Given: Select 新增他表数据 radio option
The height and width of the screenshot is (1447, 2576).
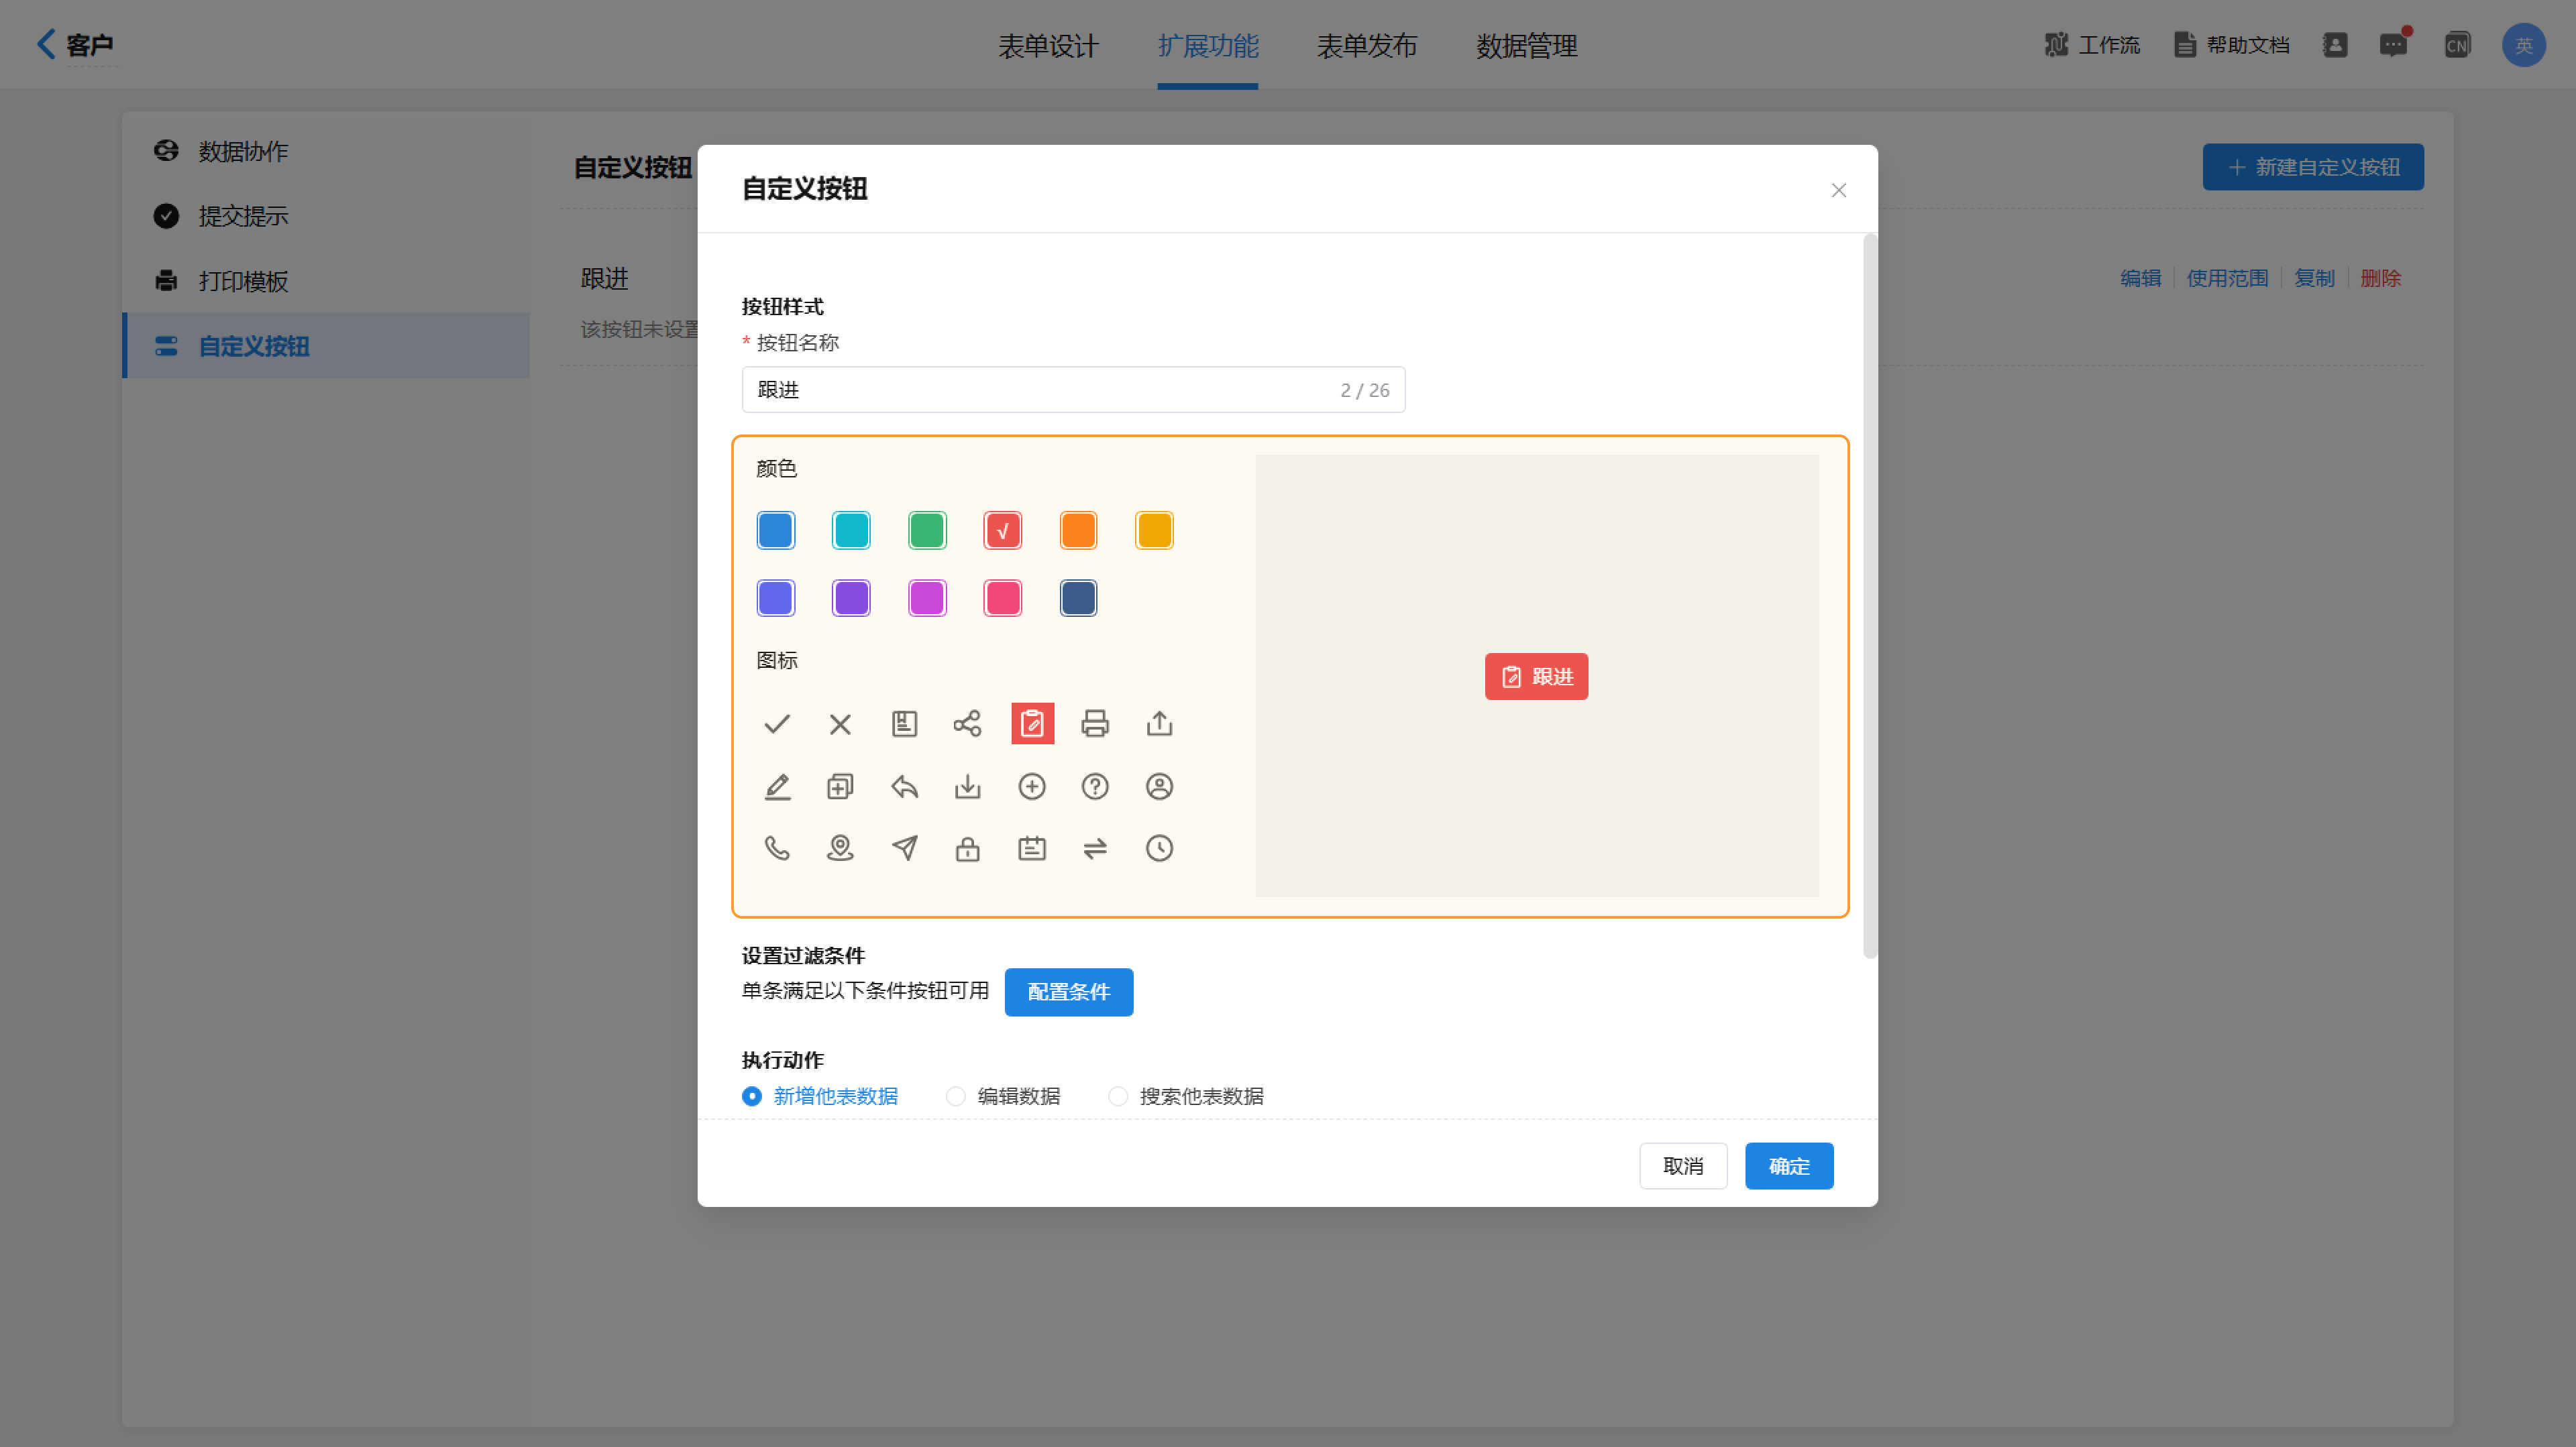Looking at the screenshot, I should click(752, 1096).
